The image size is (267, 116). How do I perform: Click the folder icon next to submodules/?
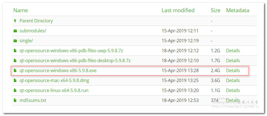(x=15, y=31)
